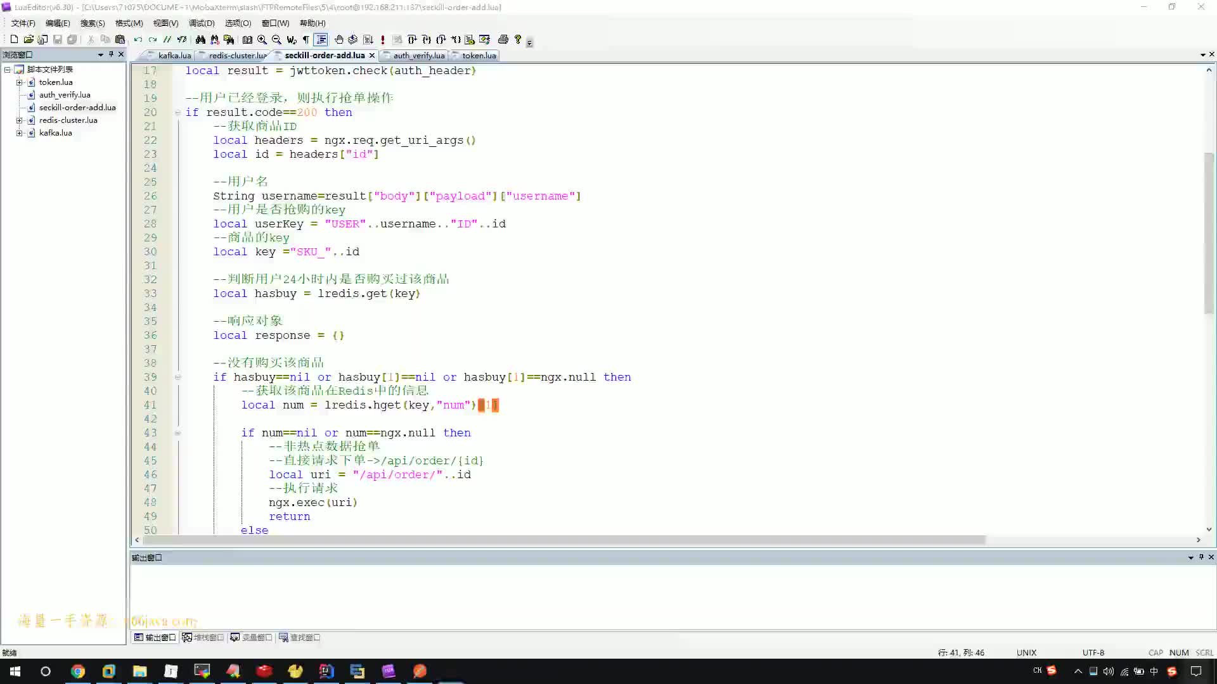
Task: Select seckill-order-add.lua in file tree
Action: pyautogui.click(x=77, y=107)
